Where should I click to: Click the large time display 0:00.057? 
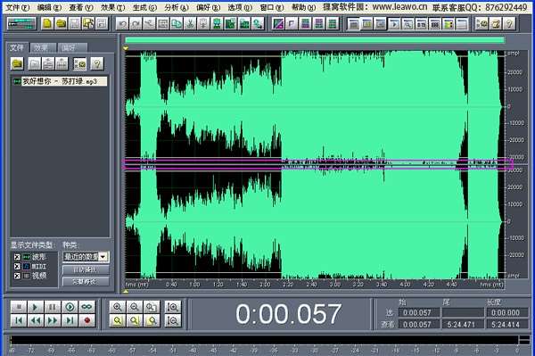coord(288,314)
